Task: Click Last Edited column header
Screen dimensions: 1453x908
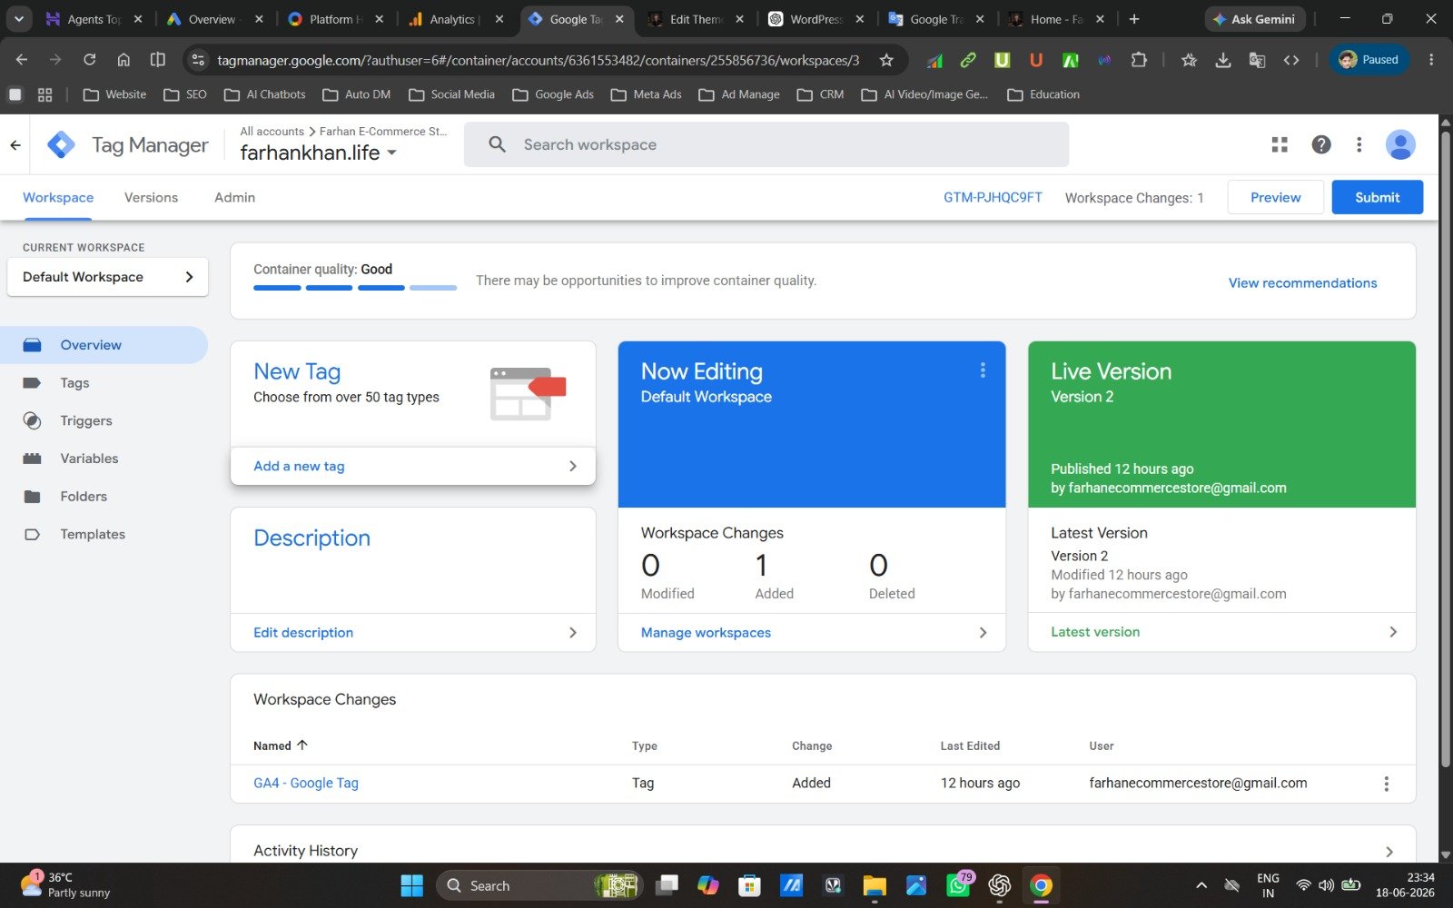Action: pyautogui.click(x=970, y=745)
